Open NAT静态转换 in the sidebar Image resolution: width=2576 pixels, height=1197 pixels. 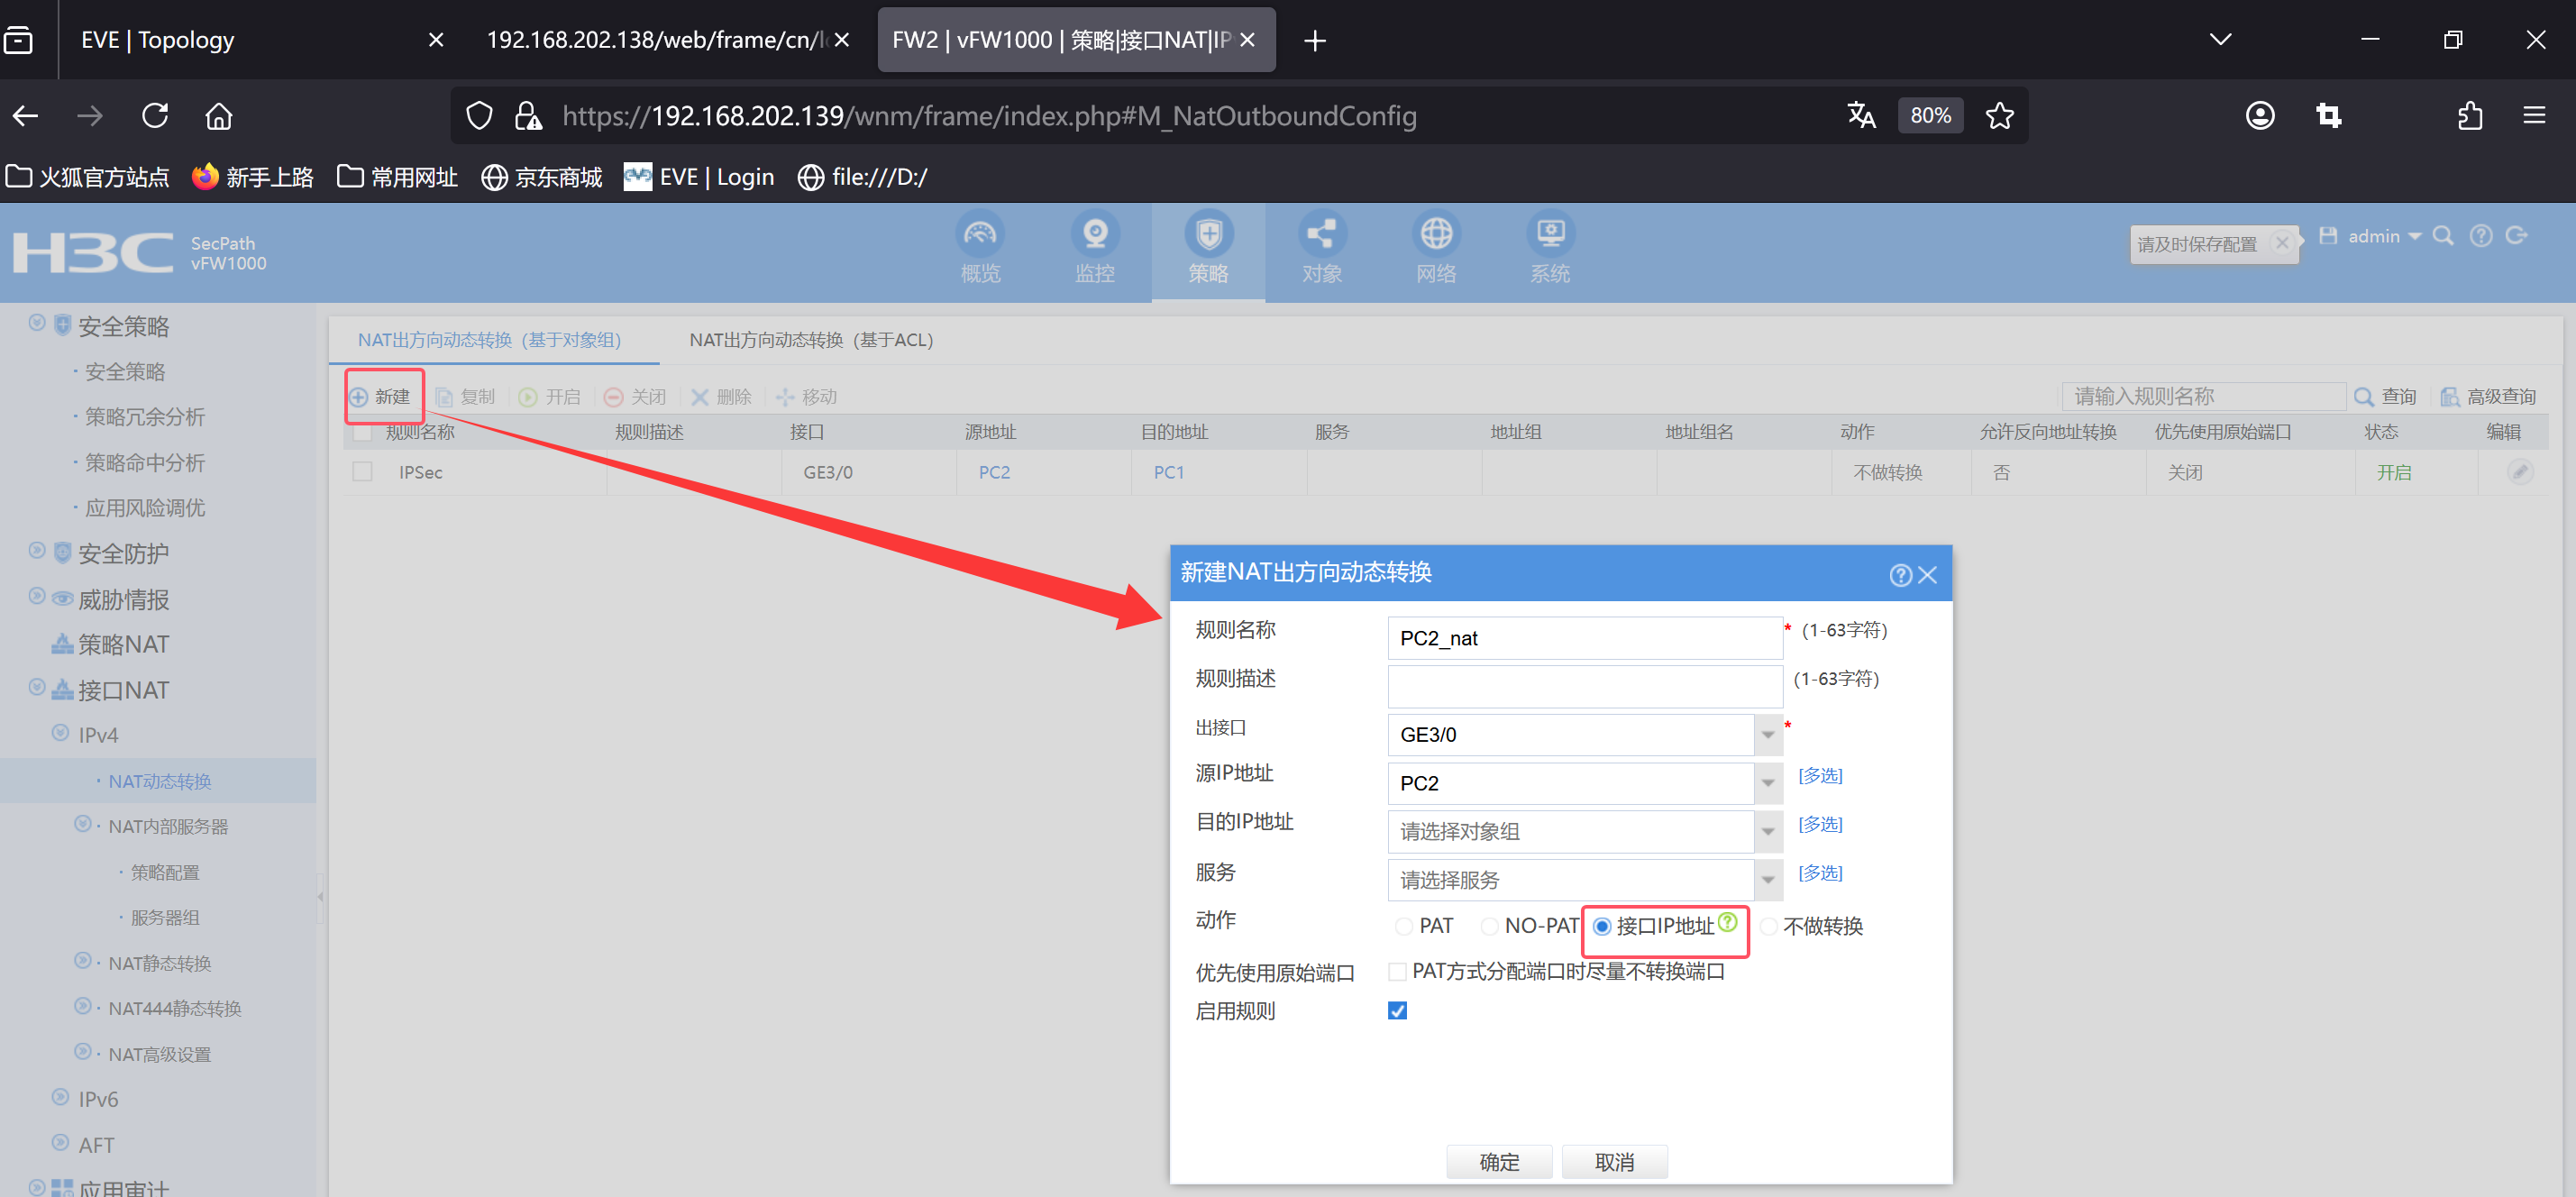pyautogui.click(x=160, y=963)
